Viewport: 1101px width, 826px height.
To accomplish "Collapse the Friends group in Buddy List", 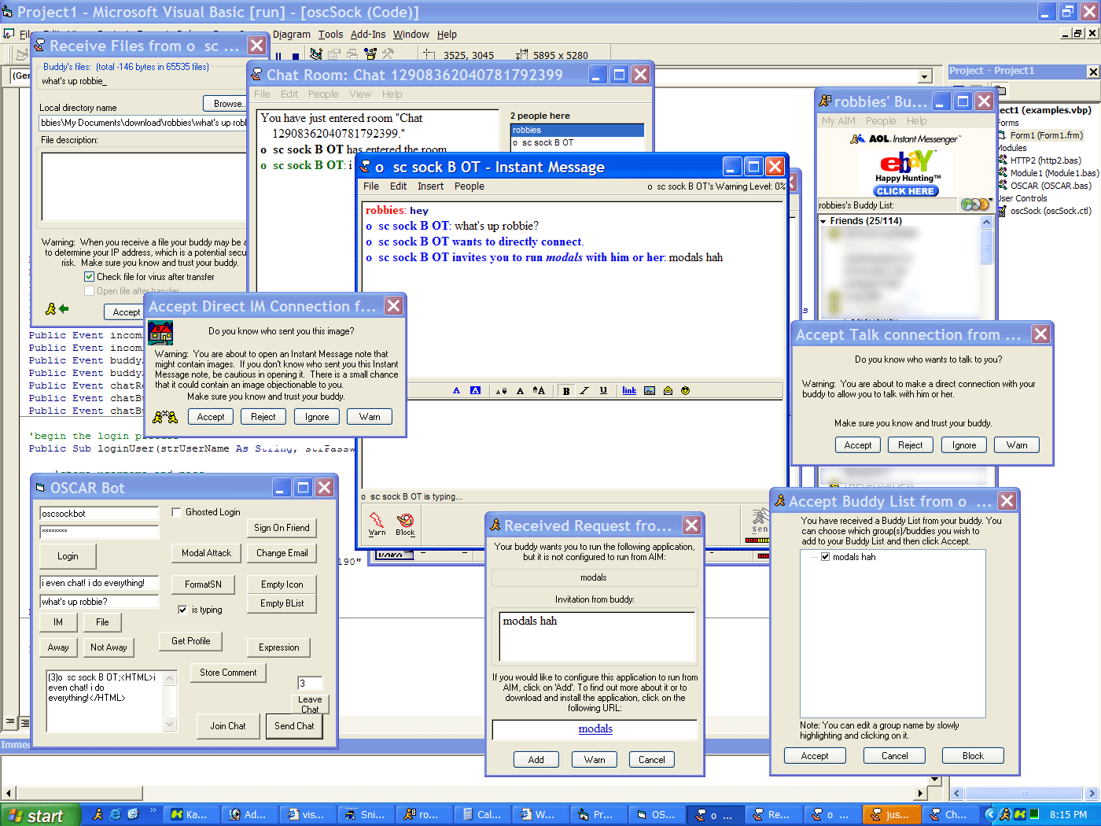I will 823,221.
